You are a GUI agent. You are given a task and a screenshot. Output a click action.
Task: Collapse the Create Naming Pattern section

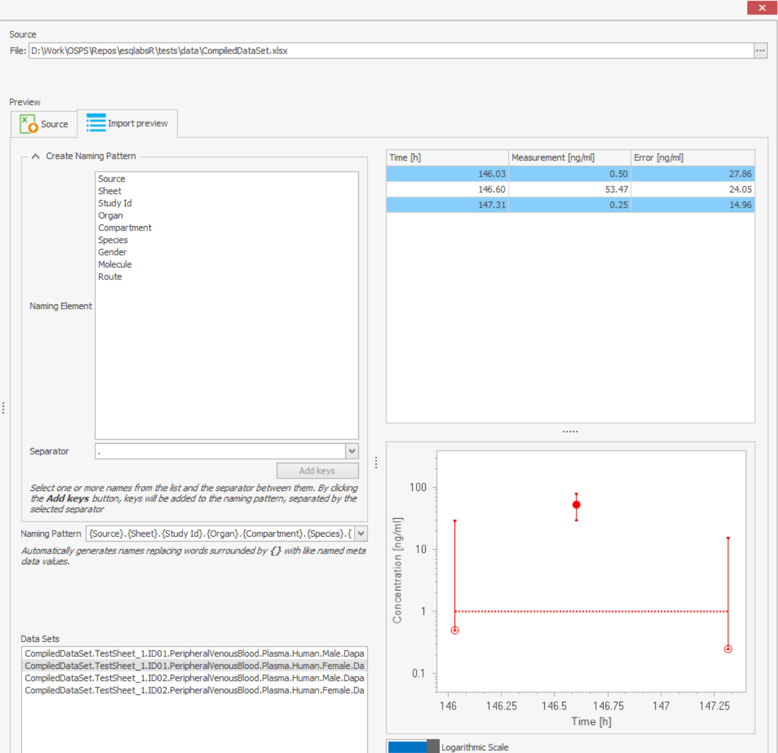(x=35, y=155)
